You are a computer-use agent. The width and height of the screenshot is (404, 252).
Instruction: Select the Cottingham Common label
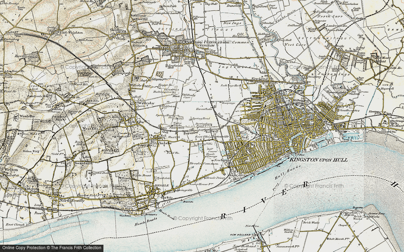[226, 42]
